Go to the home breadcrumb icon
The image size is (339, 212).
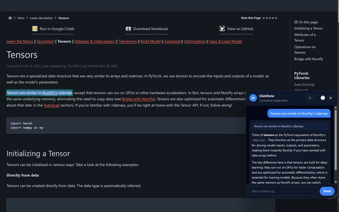(x=10, y=18)
